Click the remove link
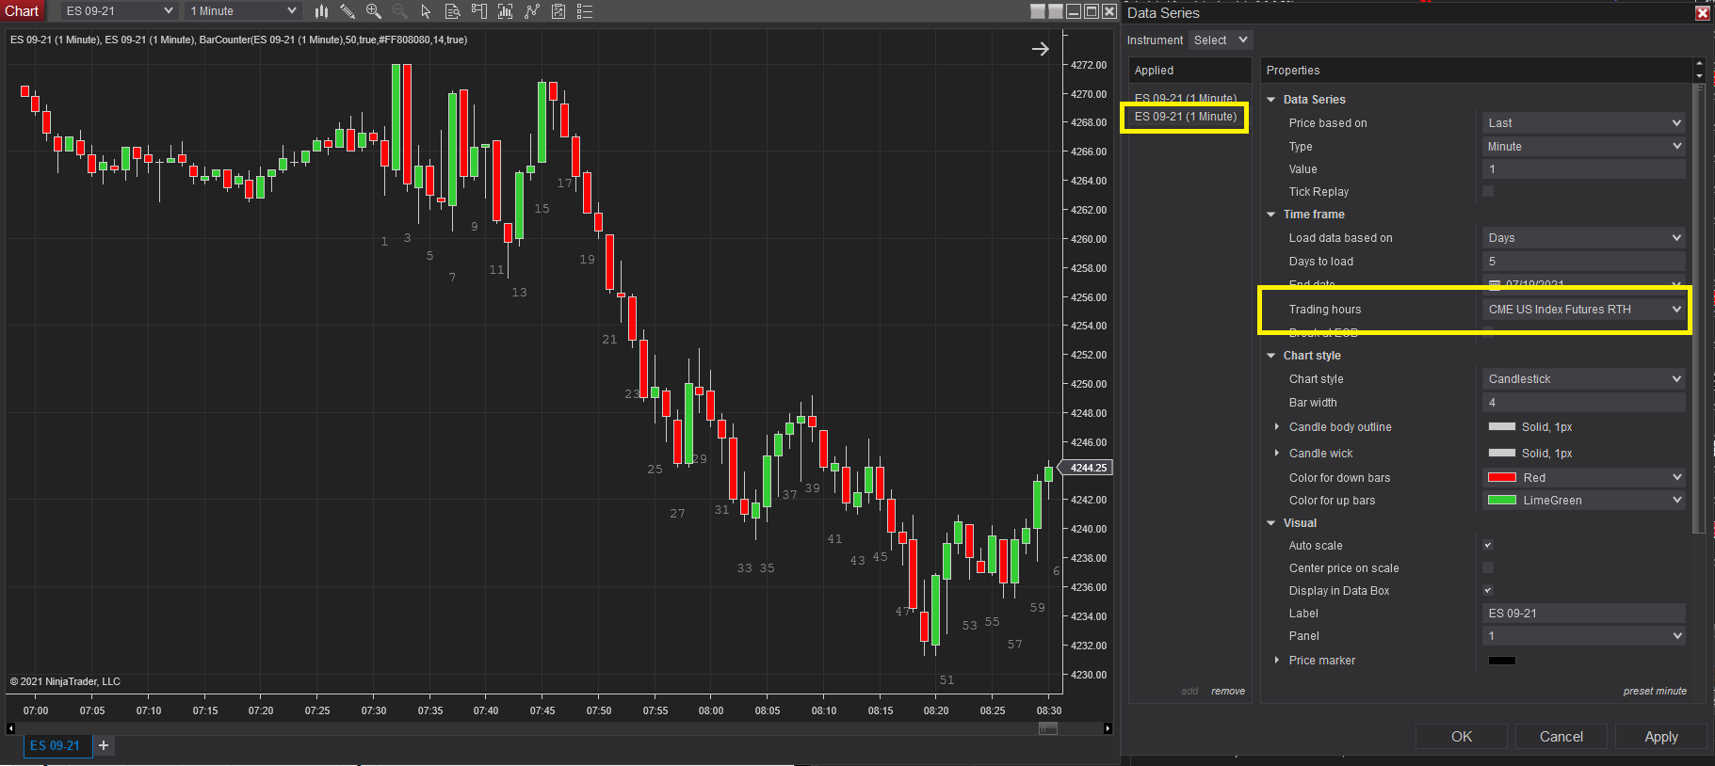Screen dimensions: 1715x766 point(1228,691)
